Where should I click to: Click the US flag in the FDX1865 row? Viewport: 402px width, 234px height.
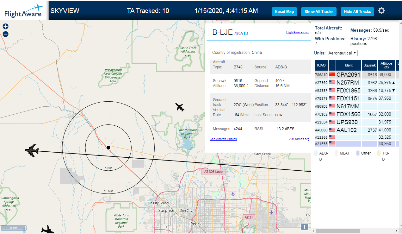tap(332, 90)
